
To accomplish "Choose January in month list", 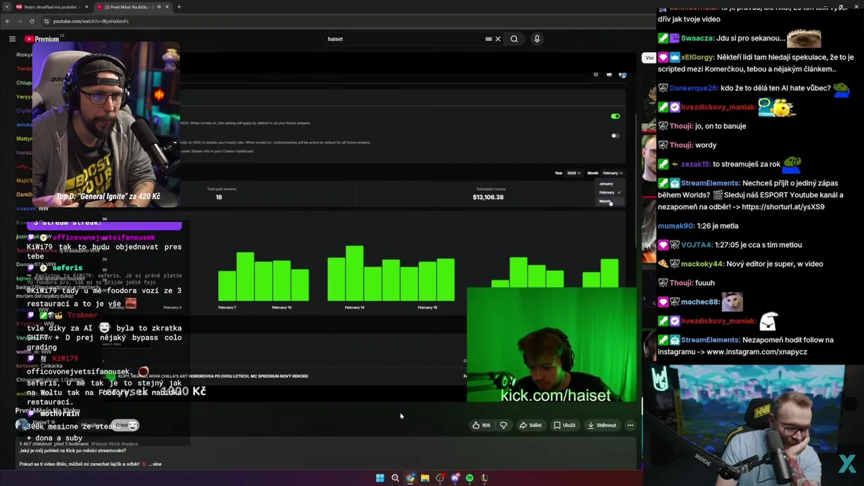I will point(606,184).
